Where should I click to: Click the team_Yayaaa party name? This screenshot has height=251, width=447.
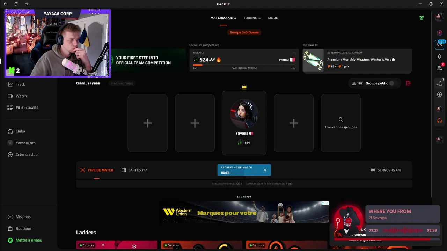pos(88,83)
